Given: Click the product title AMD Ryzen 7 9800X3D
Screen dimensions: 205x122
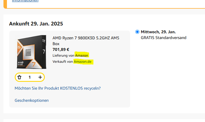Looking at the screenshot, I should (x=86, y=41).
